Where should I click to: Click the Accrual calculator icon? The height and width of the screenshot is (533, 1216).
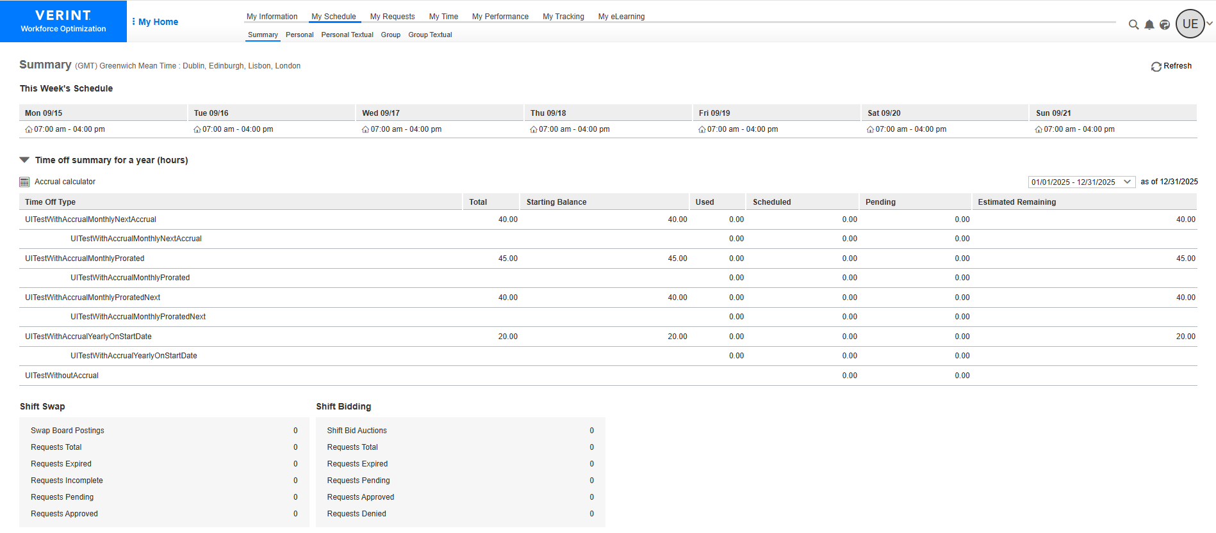tap(24, 182)
